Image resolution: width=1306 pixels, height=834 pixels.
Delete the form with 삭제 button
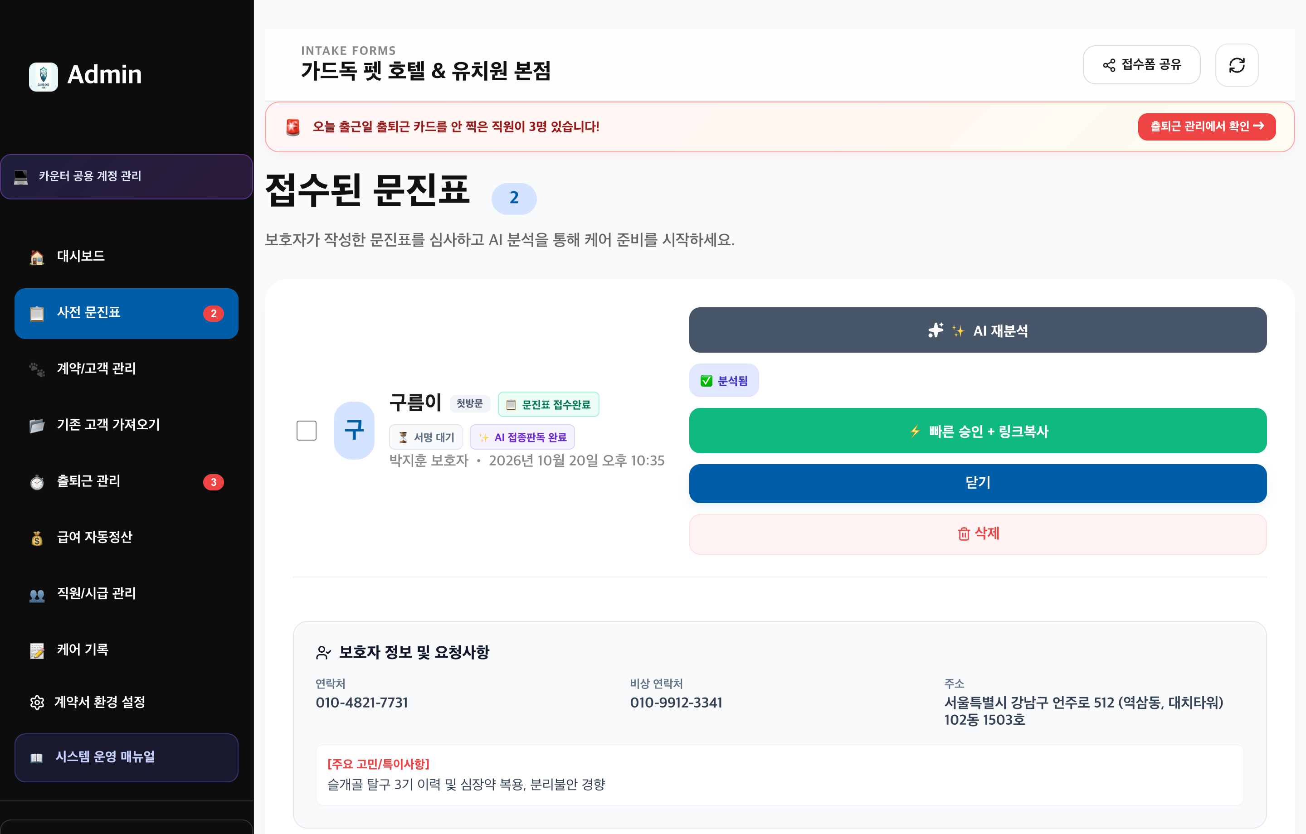(x=977, y=534)
